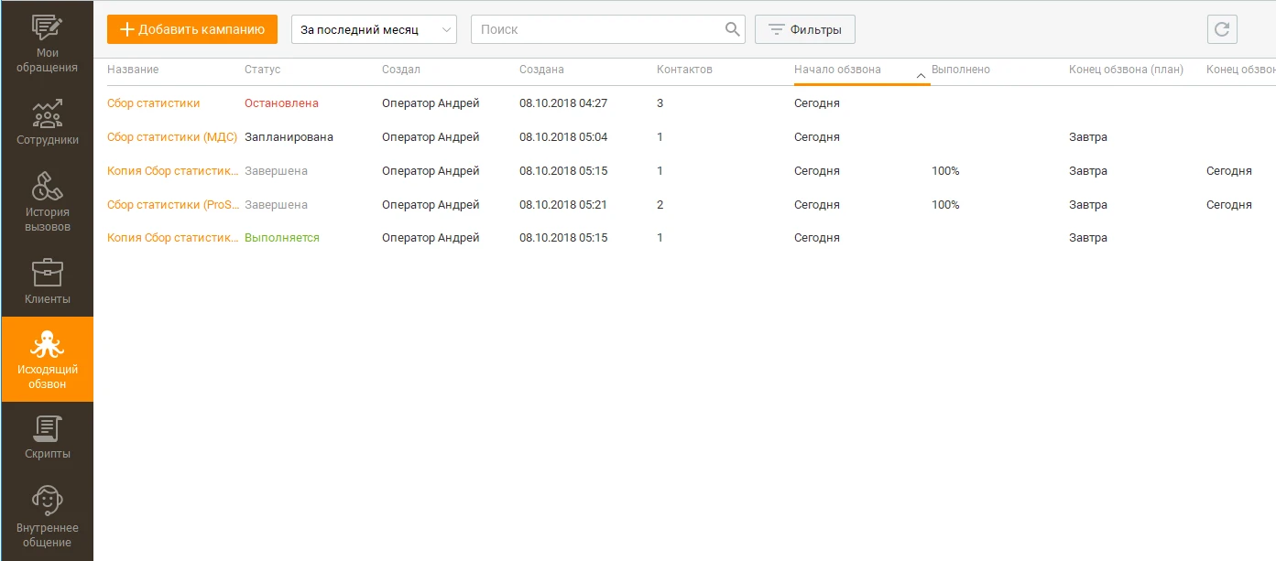The image size is (1276, 561).
Task: Open the Мои обращения sidebar icon
Action: (x=47, y=29)
